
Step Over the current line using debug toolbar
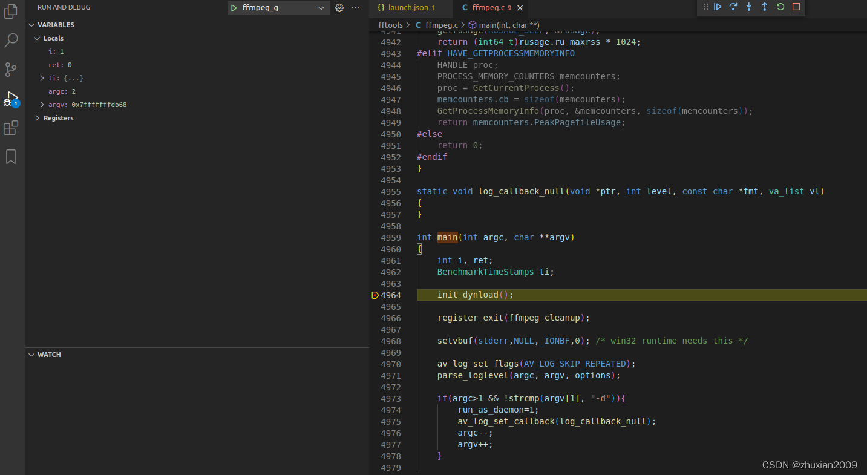pyautogui.click(x=733, y=7)
